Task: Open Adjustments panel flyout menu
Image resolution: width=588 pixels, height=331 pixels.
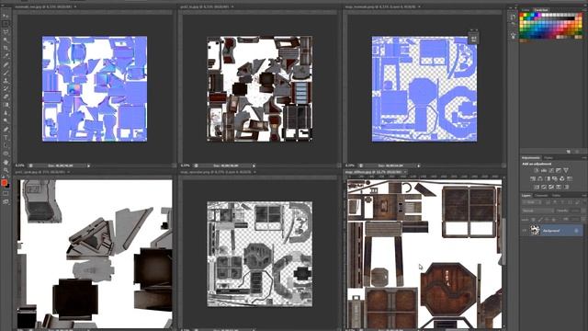Action: tap(584, 157)
